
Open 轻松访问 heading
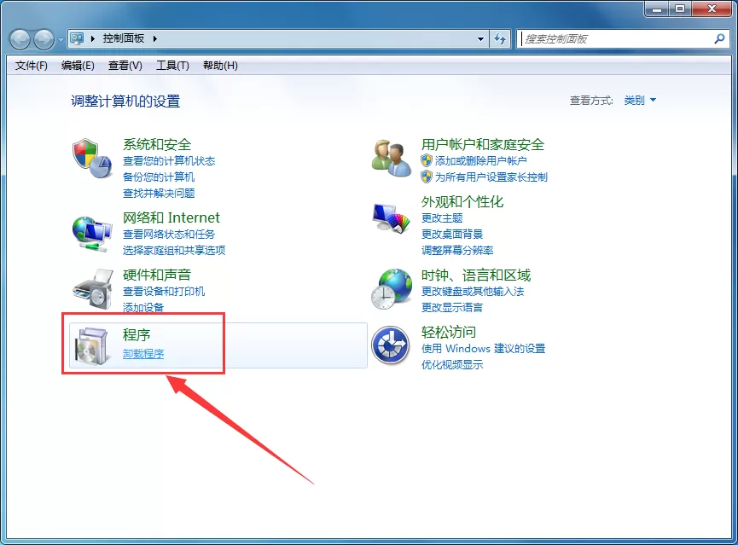click(x=449, y=333)
